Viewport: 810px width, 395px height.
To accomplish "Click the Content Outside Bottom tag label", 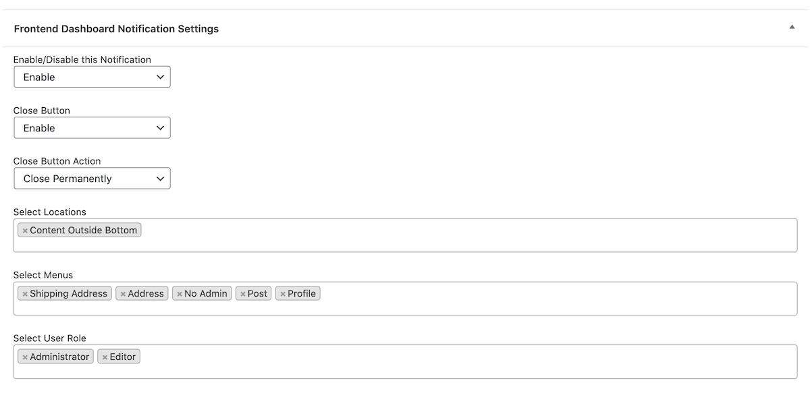I will click(x=83, y=231).
